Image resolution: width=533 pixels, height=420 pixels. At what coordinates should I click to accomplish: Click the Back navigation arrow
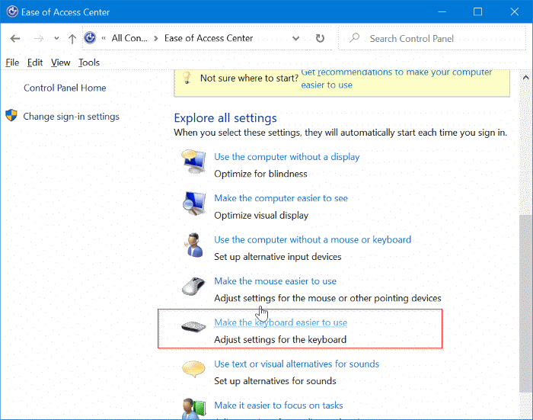point(15,38)
